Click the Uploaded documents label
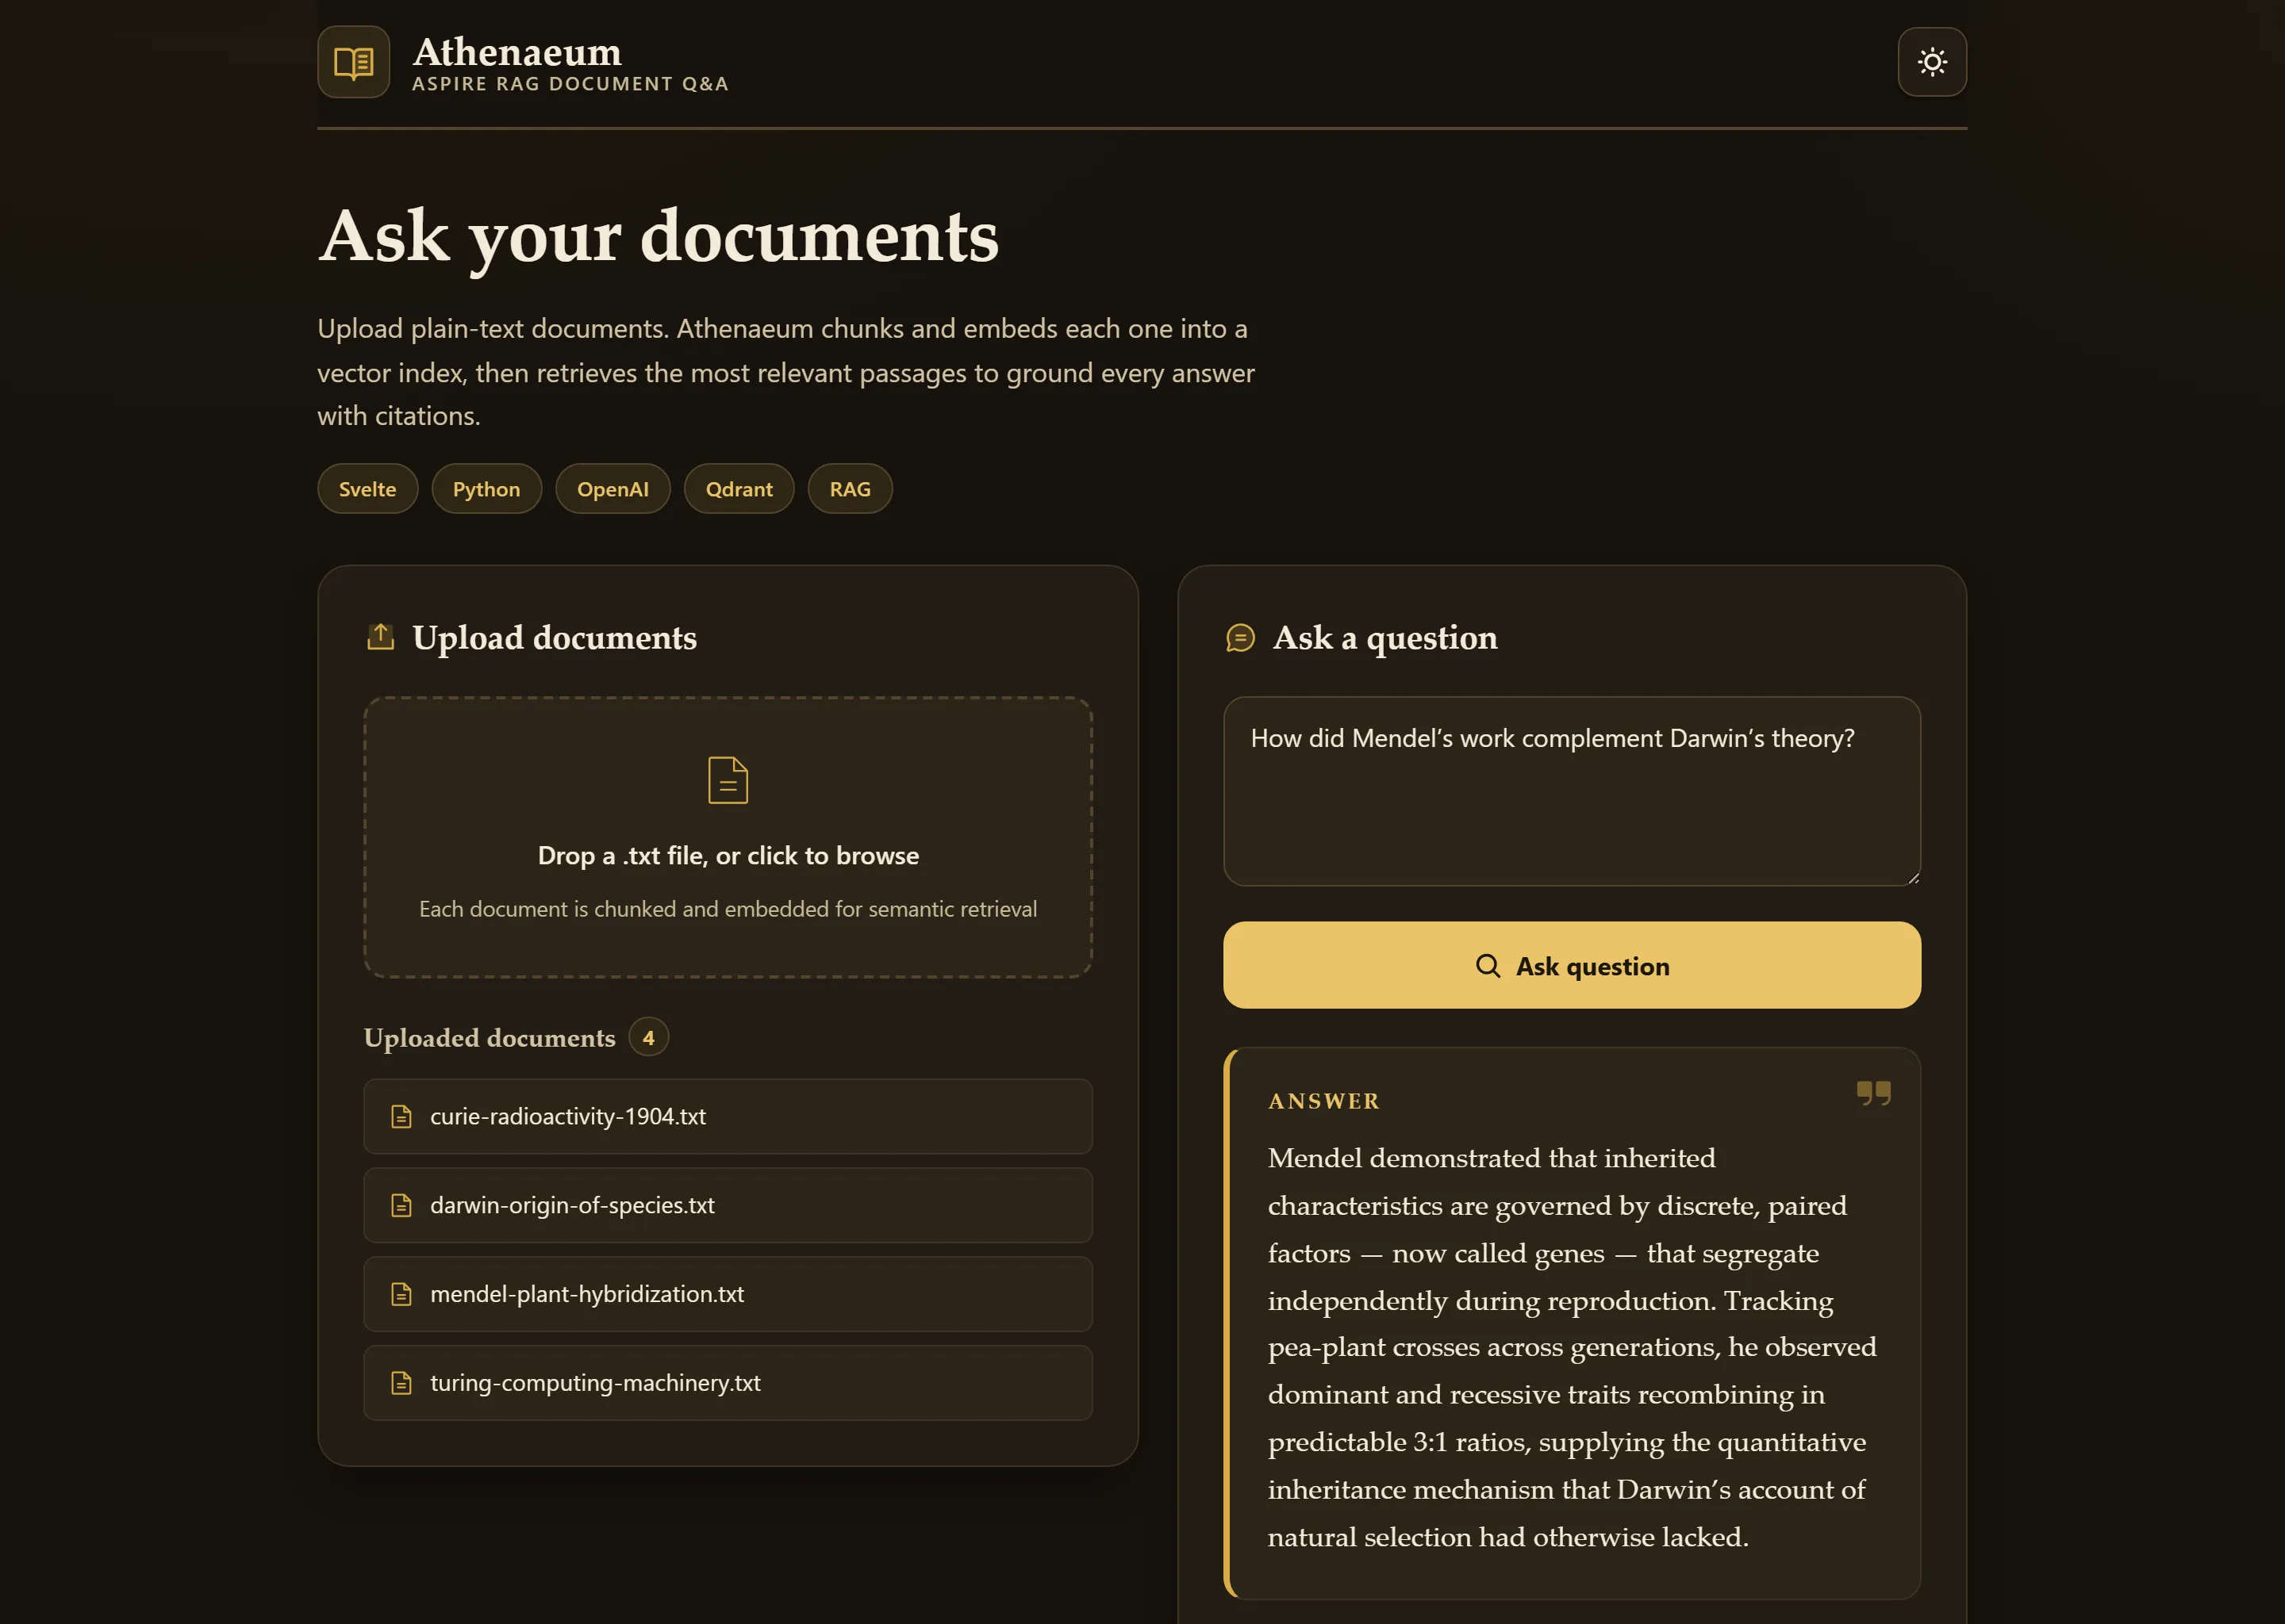Viewport: 2285px width, 1624px height. (x=490, y=1038)
